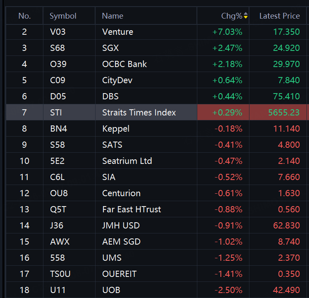Screen dimensions: 309x298
Task: Select symbol Q5T
Action: coord(58,210)
